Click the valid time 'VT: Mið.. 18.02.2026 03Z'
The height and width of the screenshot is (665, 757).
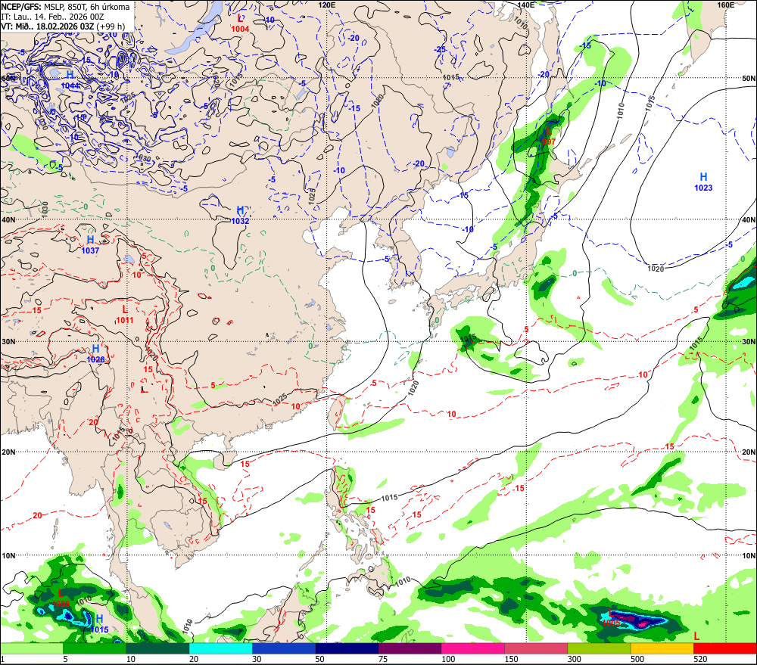click(x=47, y=26)
